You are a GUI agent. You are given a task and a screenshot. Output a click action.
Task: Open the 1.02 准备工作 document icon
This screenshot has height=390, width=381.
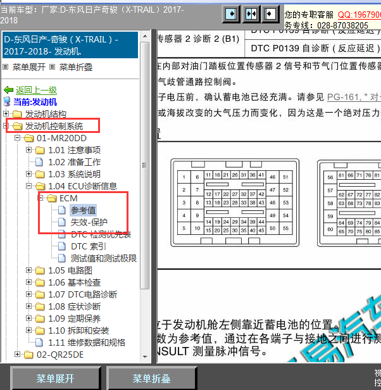click(x=39, y=162)
